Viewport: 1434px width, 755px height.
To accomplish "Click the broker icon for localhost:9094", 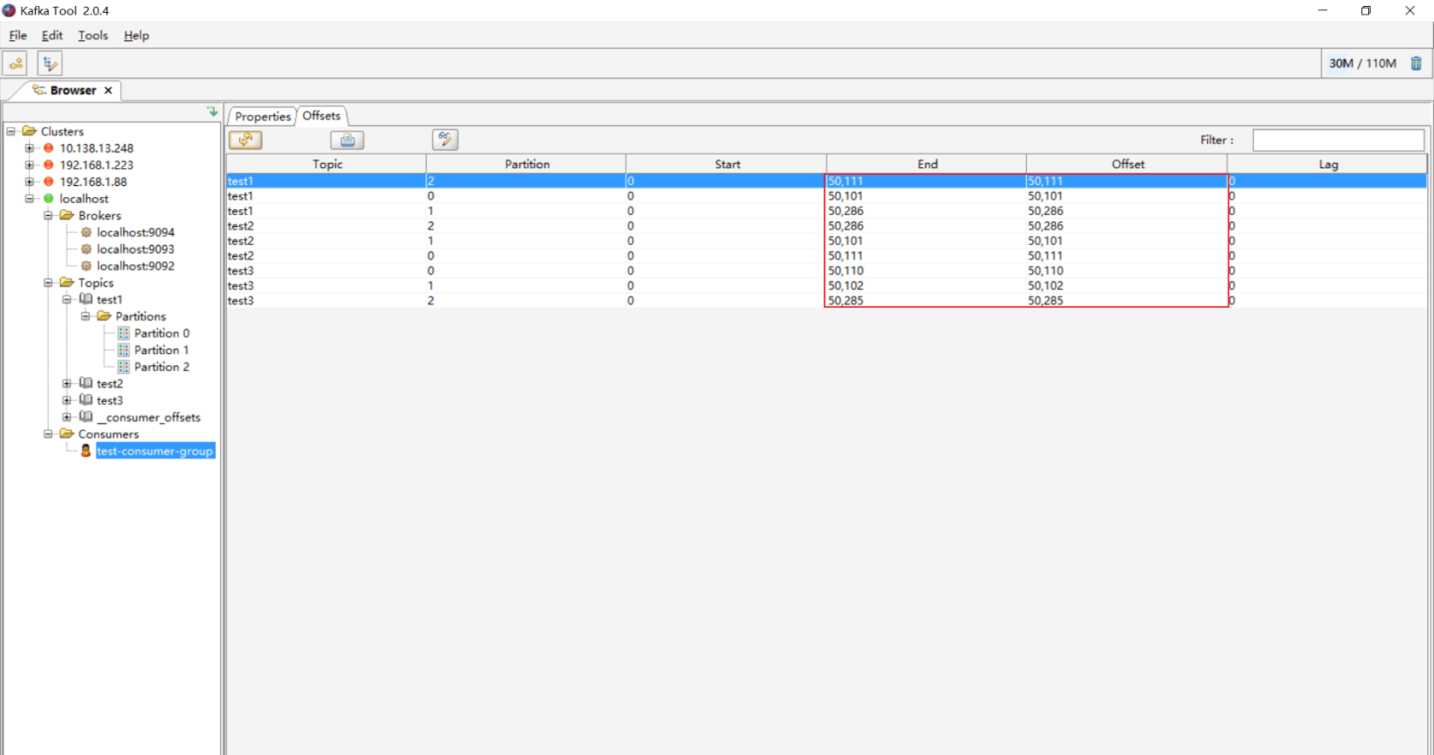I will pyautogui.click(x=86, y=232).
